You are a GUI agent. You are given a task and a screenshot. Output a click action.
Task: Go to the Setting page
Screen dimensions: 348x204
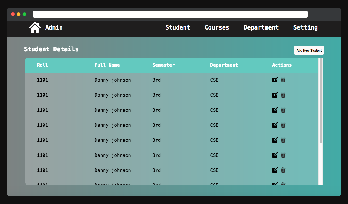305,27
